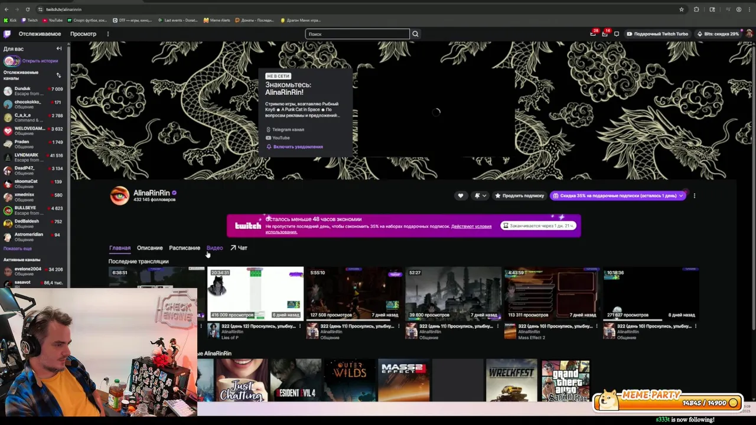Viewport: 756px width, 425px height.
Task: Expand the gift subscription discount dropdown arrow
Action: [681, 195]
